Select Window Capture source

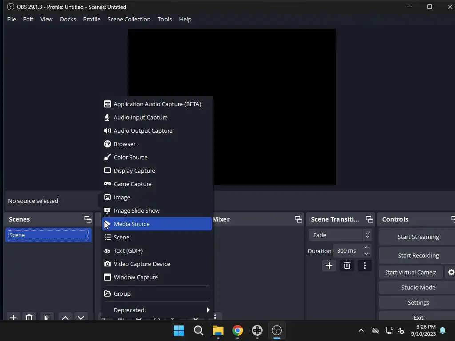157,278
